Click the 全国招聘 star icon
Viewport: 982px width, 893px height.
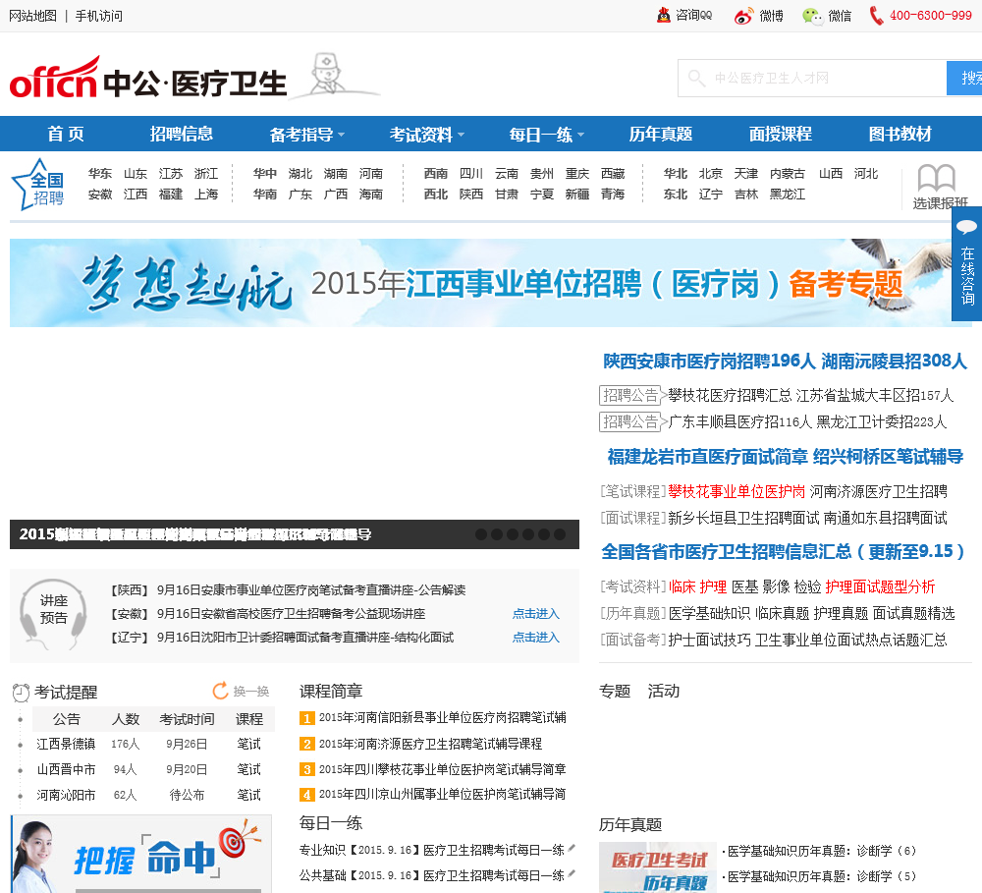pos(38,185)
